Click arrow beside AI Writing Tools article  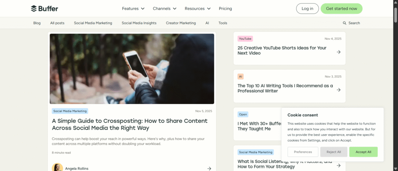point(339,90)
